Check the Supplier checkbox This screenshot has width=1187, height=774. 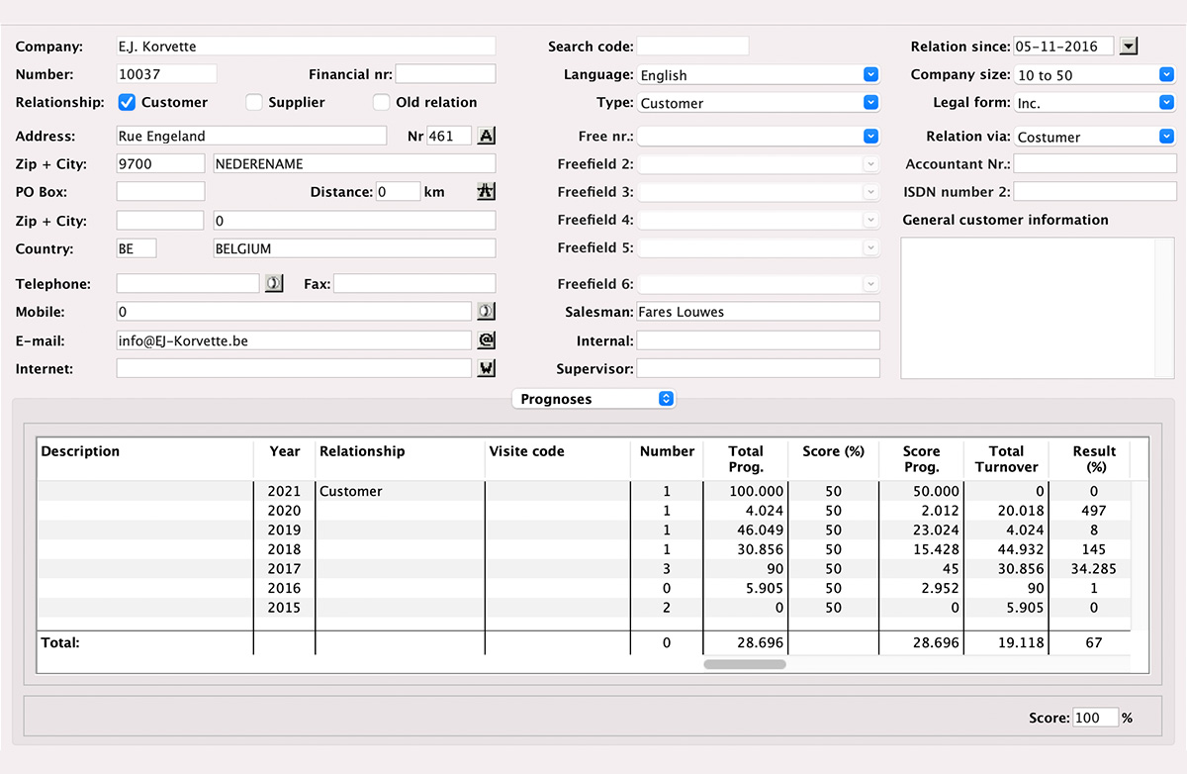tap(254, 102)
